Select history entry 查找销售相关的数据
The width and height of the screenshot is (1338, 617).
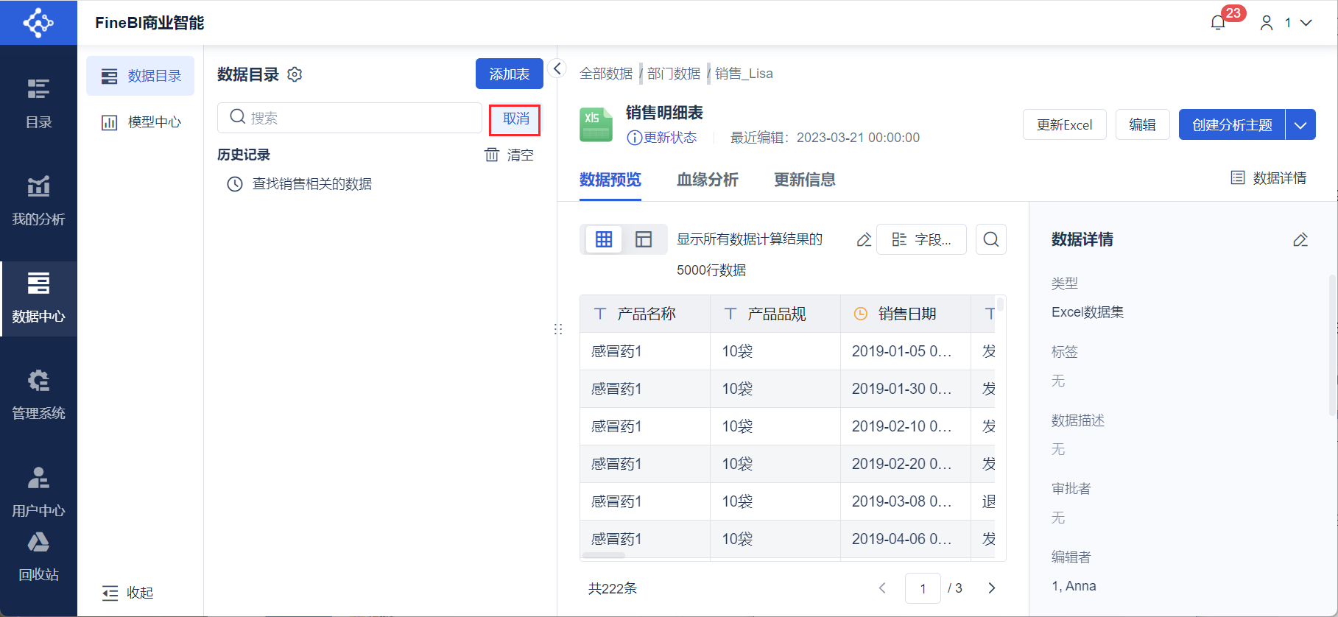(x=311, y=184)
